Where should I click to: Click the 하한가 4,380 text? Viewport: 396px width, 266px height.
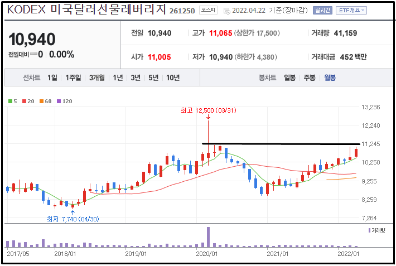tap(256, 57)
